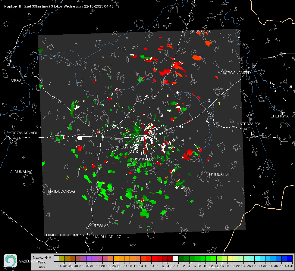The image size is (295, 271).
Task: Select the HAJDÚBÖSZÖRMÉNY city label
Action: (x=65, y=235)
